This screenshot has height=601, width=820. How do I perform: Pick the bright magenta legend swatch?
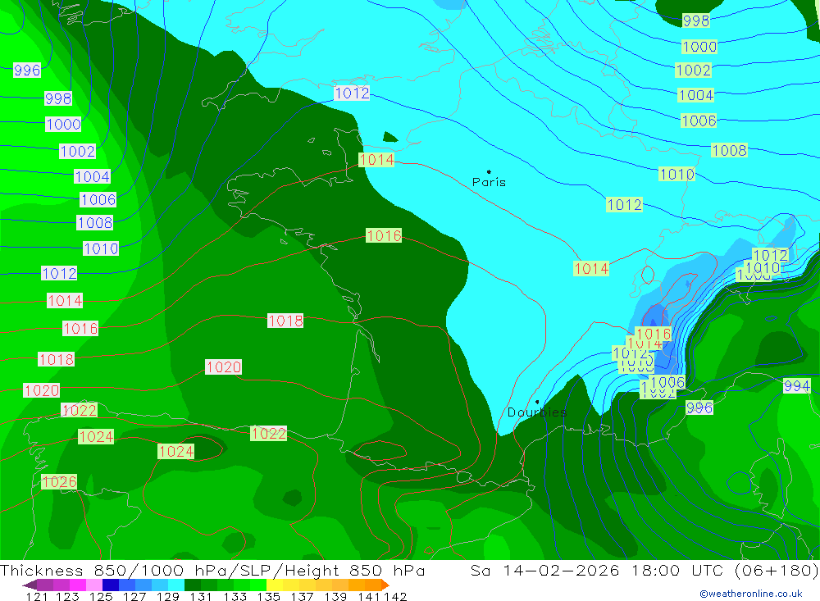(78, 585)
